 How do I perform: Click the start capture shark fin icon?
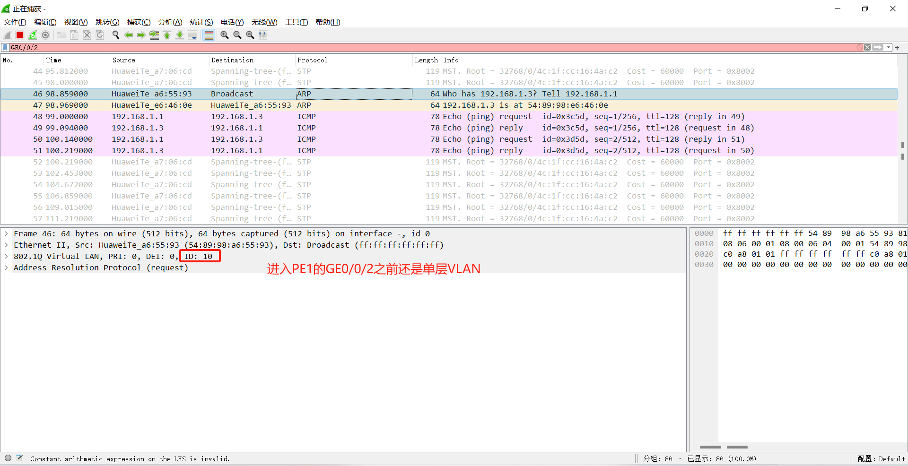8,35
